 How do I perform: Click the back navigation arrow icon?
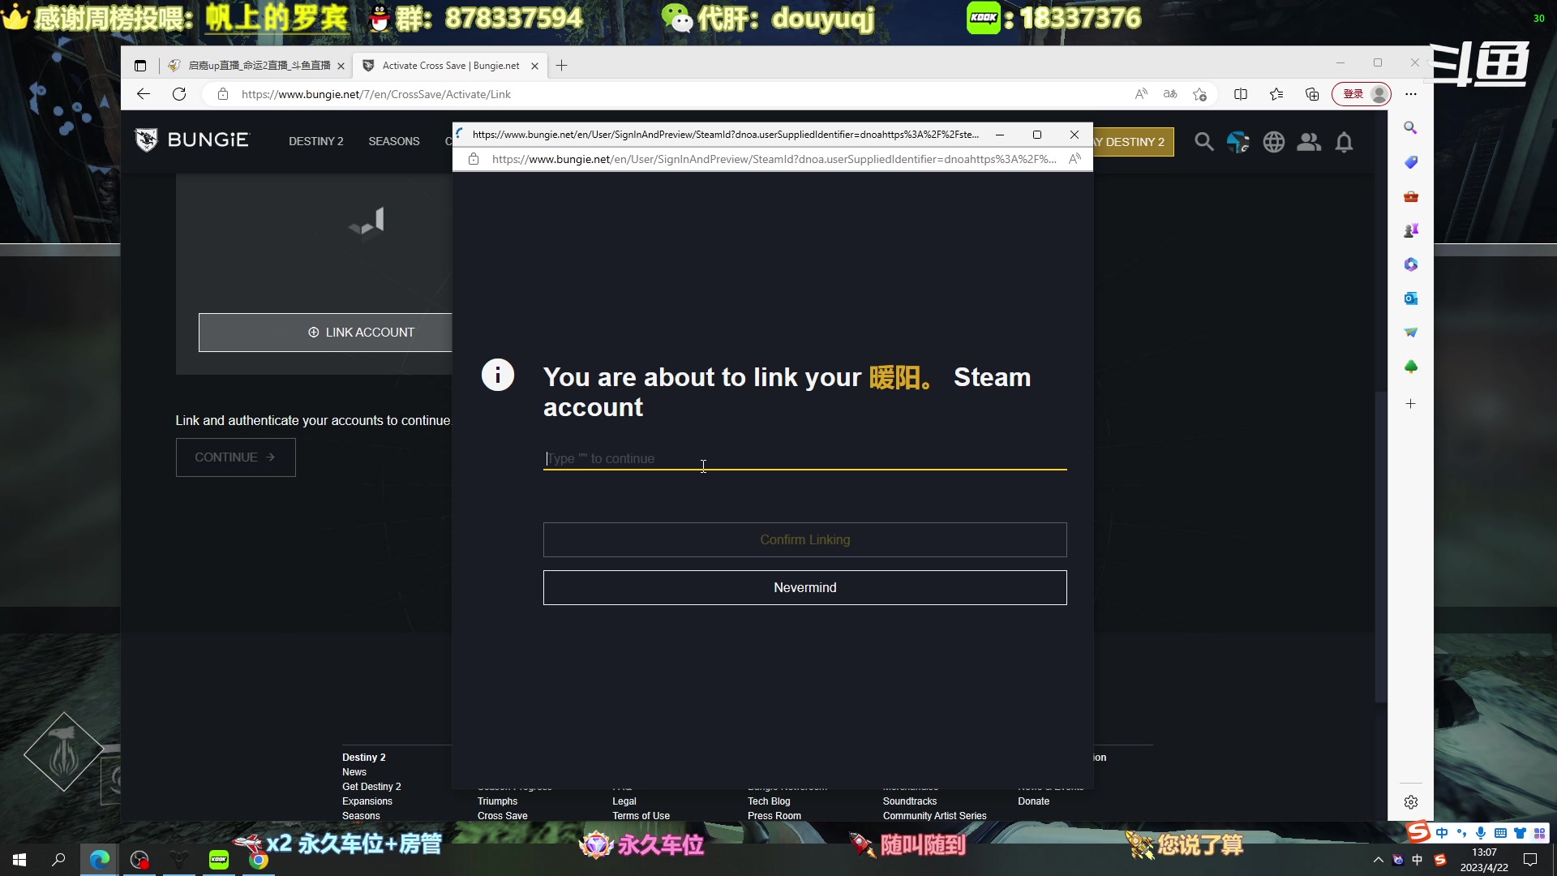point(144,94)
